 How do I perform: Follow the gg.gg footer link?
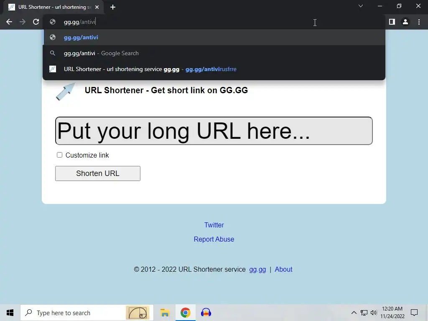click(x=257, y=270)
